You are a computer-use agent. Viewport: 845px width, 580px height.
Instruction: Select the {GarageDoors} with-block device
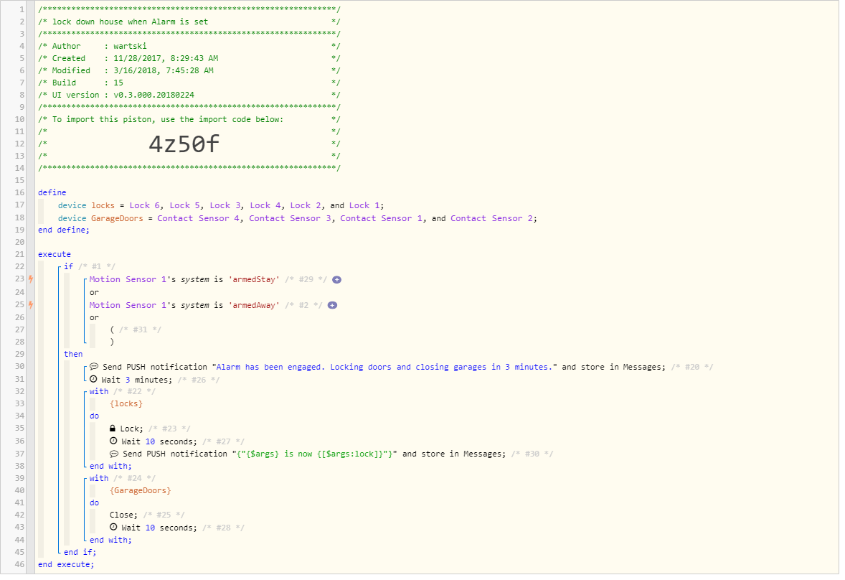pyautogui.click(x=140, y=490)
